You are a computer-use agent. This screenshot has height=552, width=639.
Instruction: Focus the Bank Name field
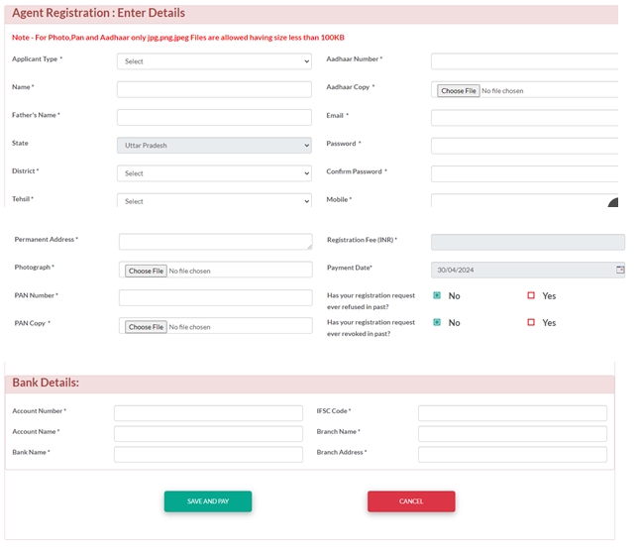pyautogui.click(x=208, y=454)
